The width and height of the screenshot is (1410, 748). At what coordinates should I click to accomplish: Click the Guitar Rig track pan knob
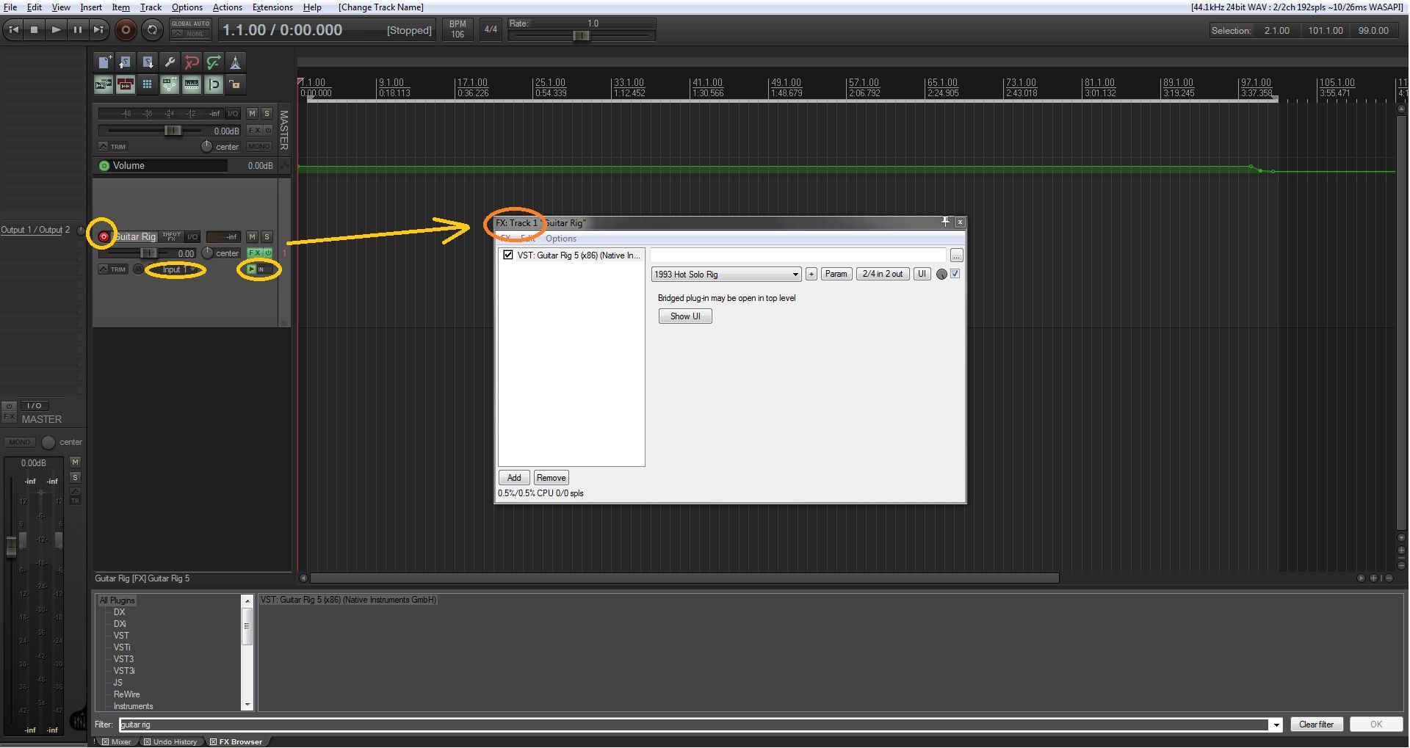point(208,253)
